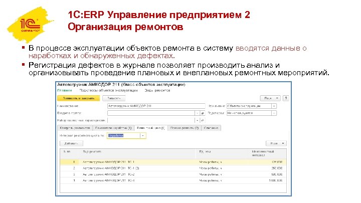Click the 'Вид ремонта' column header

(x=92, y=152)
